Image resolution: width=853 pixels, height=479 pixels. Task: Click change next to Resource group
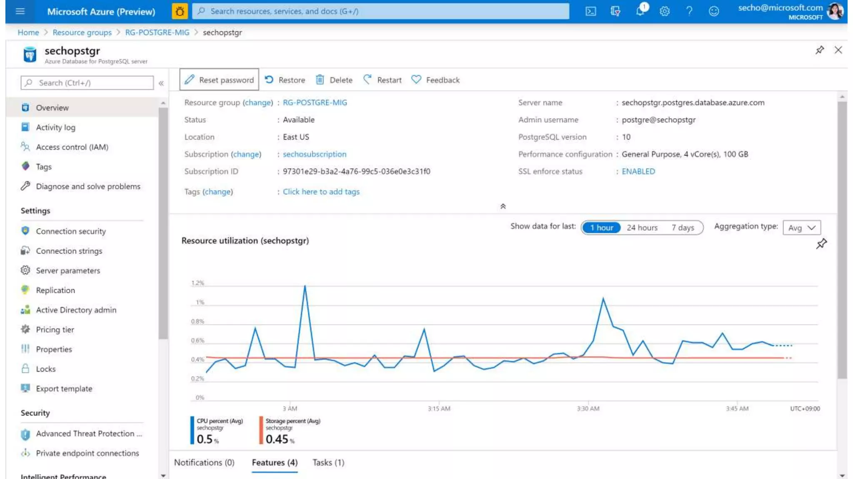(258, 103)
